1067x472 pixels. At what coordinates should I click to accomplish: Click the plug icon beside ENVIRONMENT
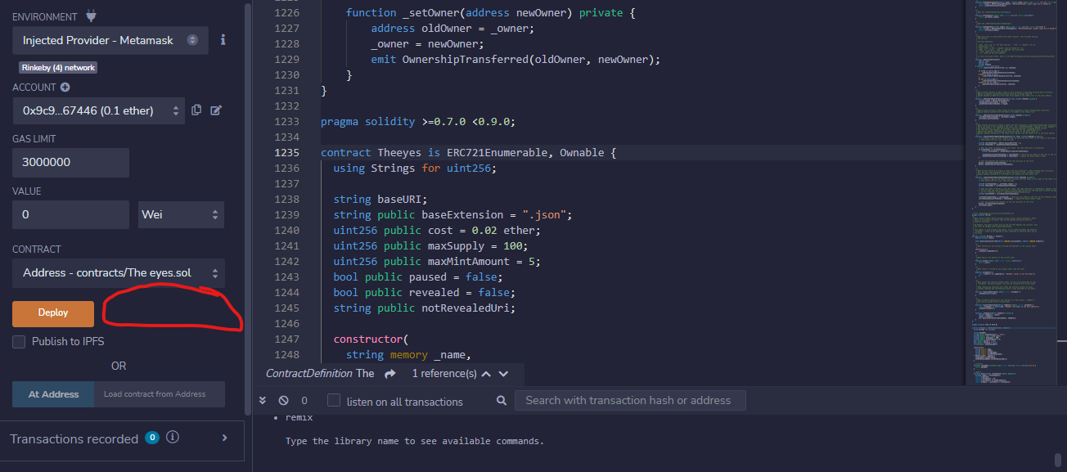click(x=91, y=16)
